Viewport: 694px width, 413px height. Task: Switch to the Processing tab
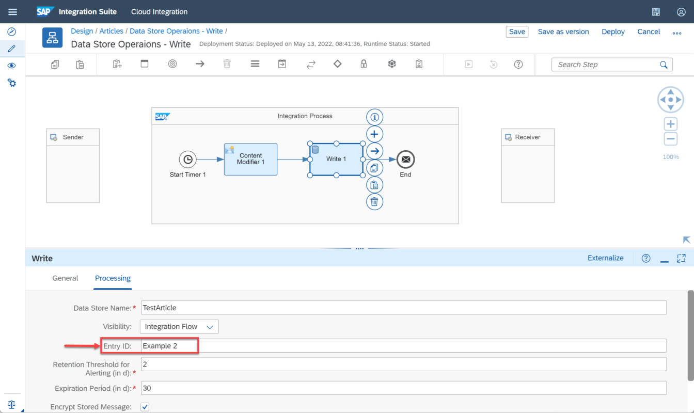(113, 278)
